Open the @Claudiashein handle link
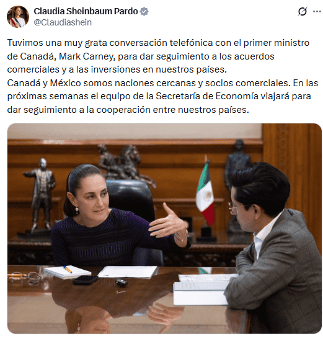 tap(63, 22)
